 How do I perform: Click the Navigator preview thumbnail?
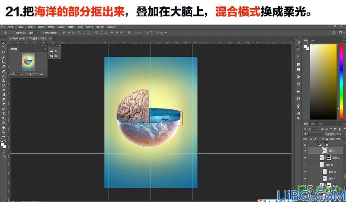pos(28,62)
